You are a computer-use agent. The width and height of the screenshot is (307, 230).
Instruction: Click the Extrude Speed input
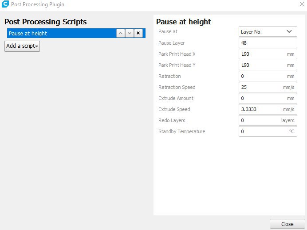click(260, 109)
